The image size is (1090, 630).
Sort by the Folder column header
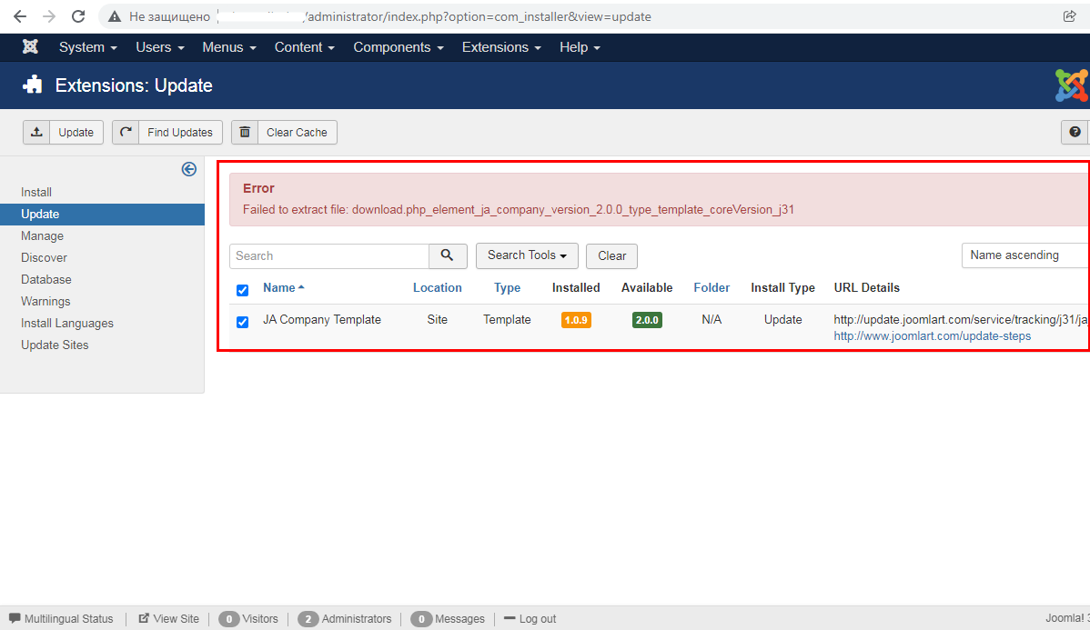point(712,287)
